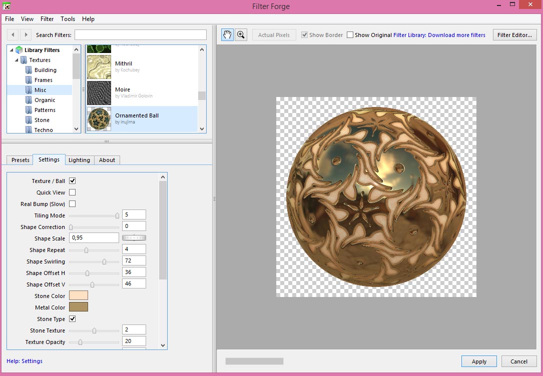Collapse the Textures tree branch
Image resolution: width=543 pixels, height=376 pixels.
tap(17, 60)
